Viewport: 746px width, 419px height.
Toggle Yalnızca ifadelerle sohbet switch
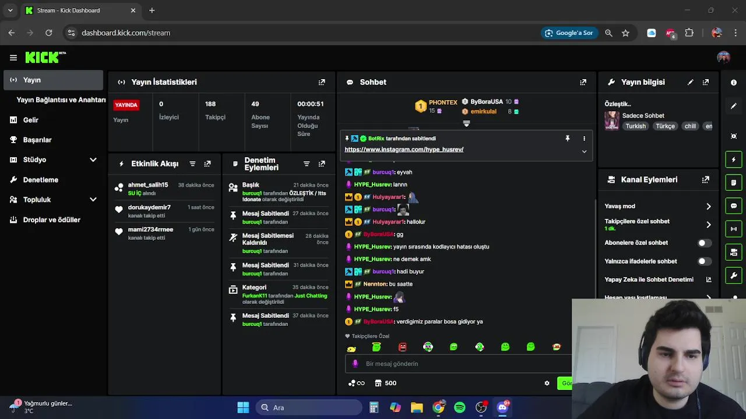tap(704, 261)
